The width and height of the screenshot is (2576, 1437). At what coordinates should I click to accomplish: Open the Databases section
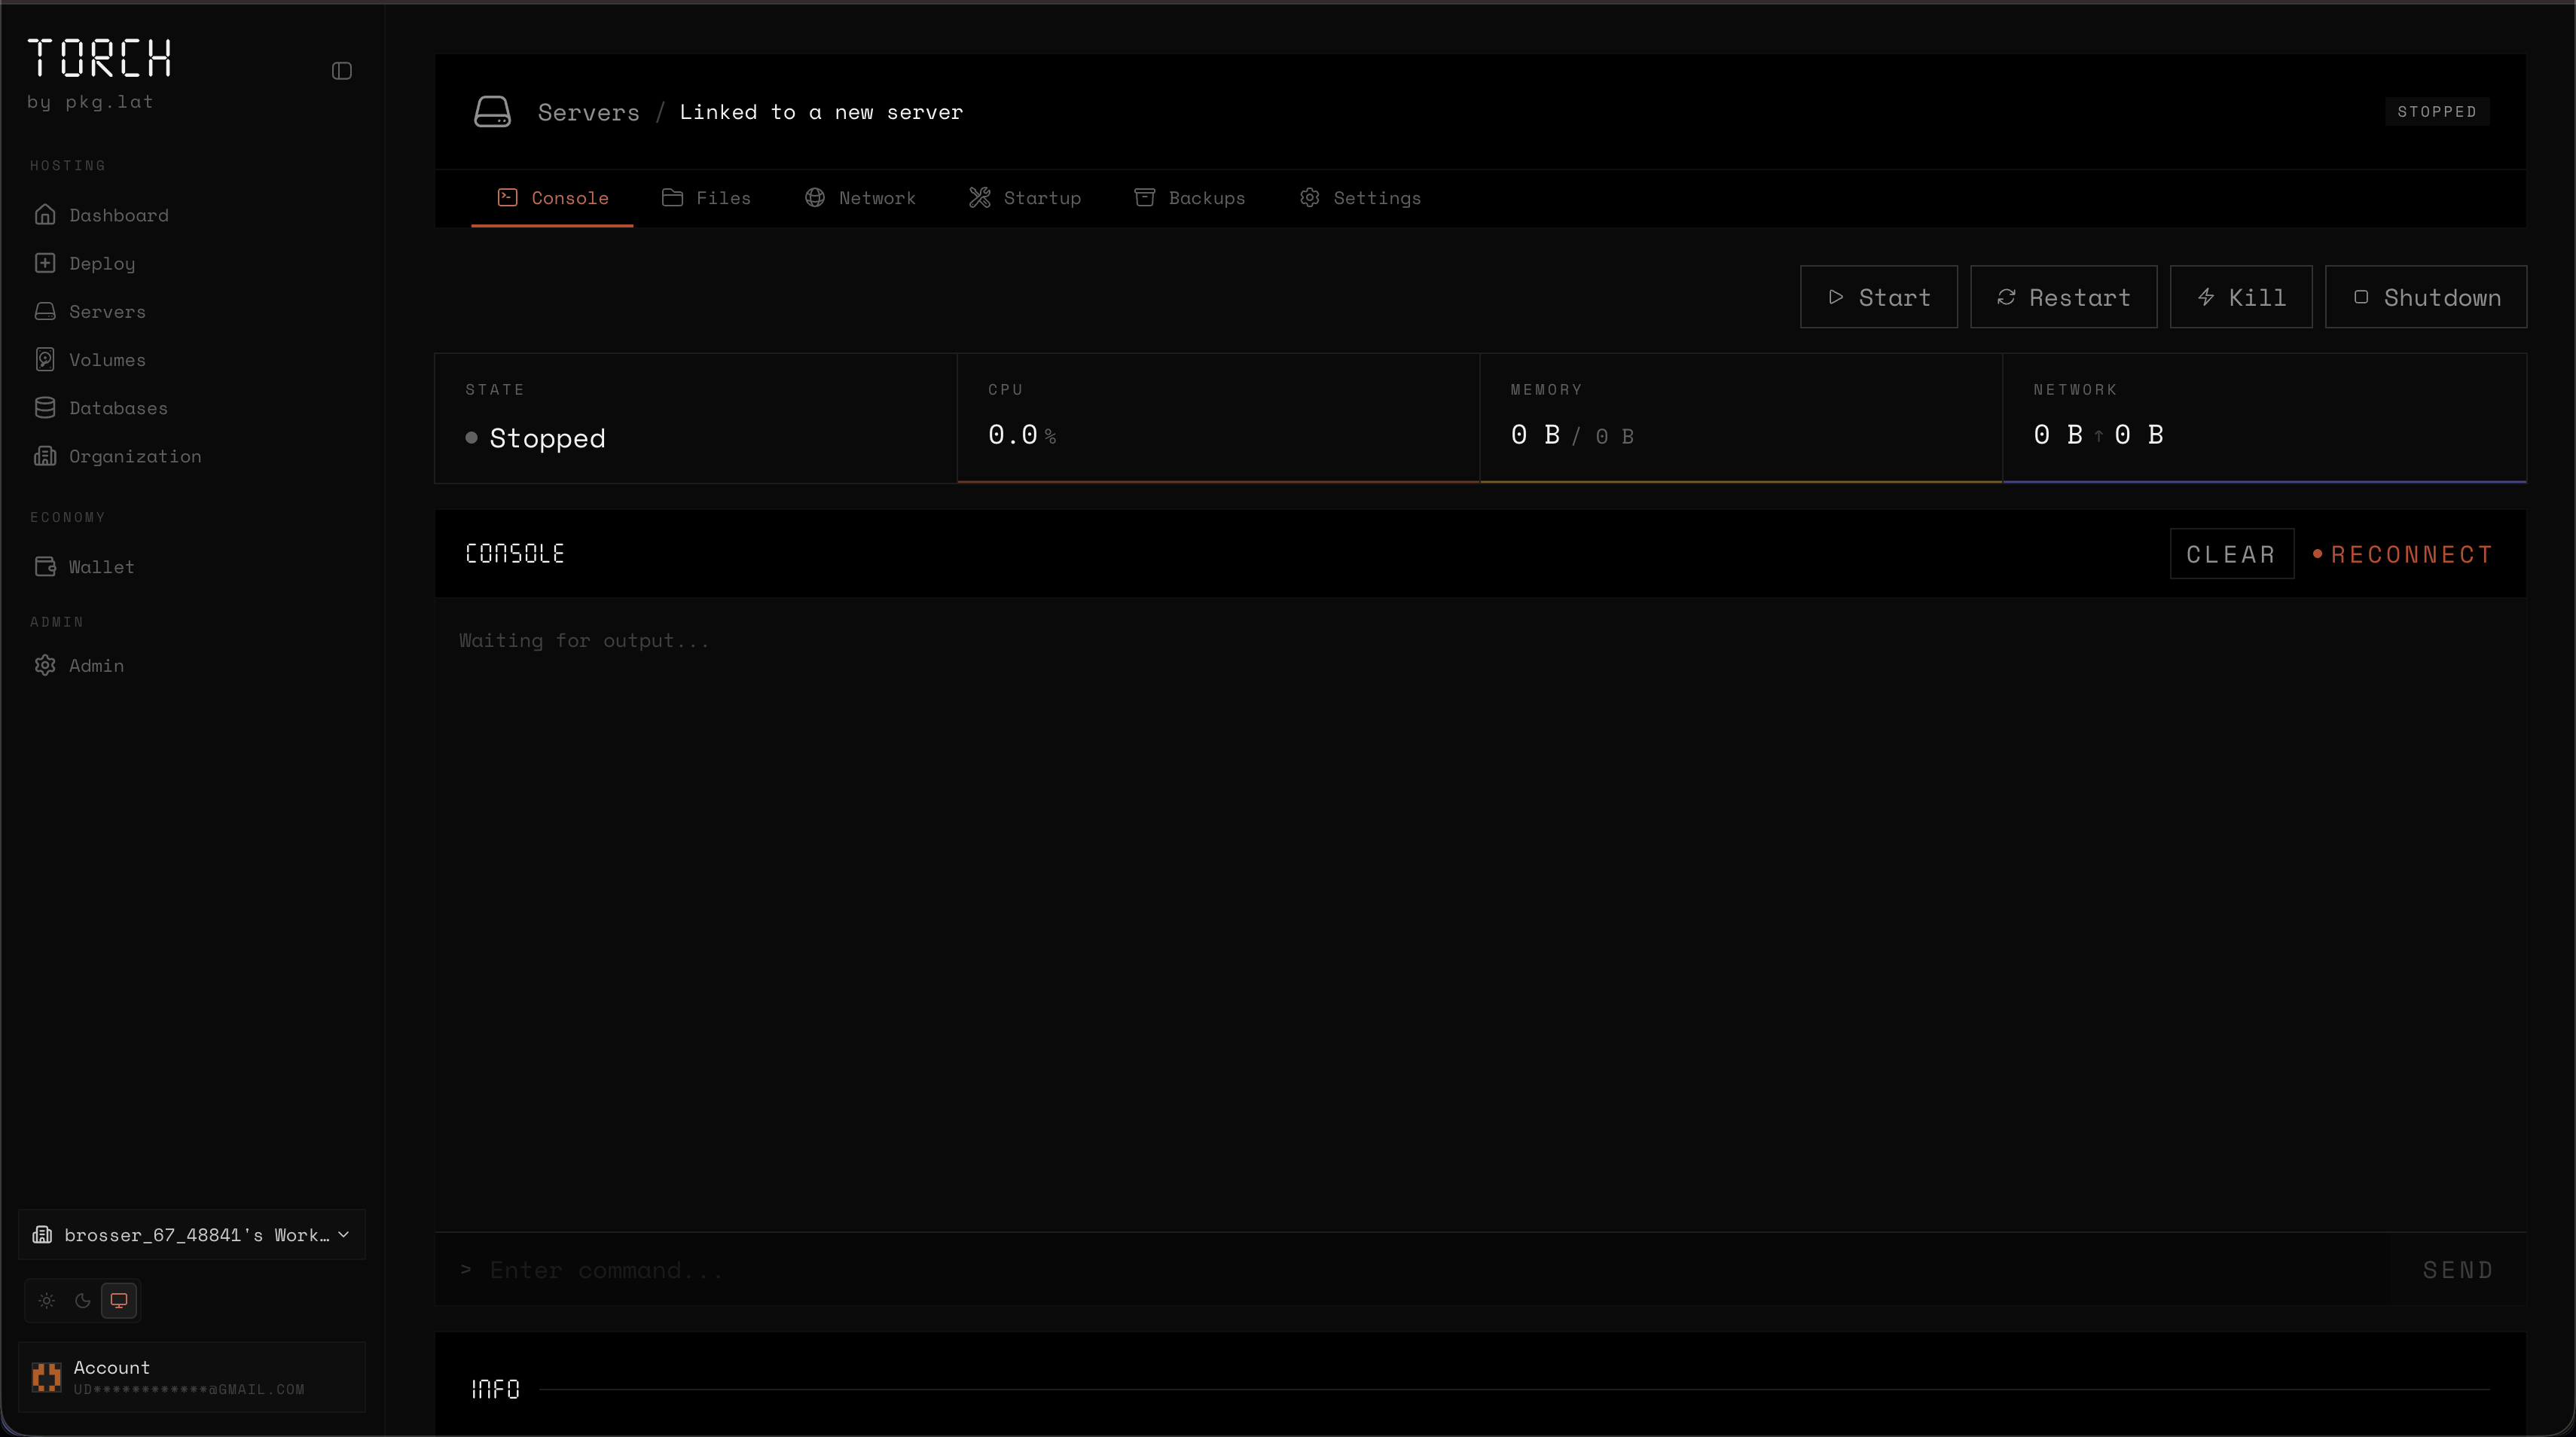[x=118, y=408]
